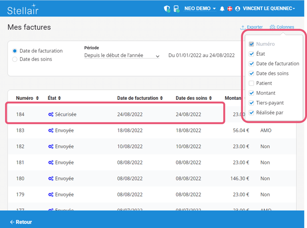
Task: Select the Date des soins radio button
Action: coord(15,59)
